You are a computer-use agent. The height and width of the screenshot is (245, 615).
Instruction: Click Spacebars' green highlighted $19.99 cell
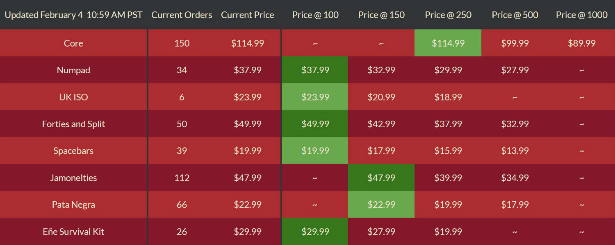[x=315, y=151]
